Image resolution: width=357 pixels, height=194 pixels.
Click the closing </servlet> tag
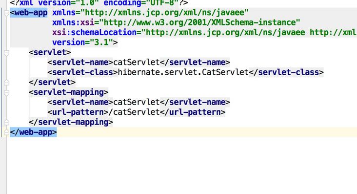[x=52, y=82]
